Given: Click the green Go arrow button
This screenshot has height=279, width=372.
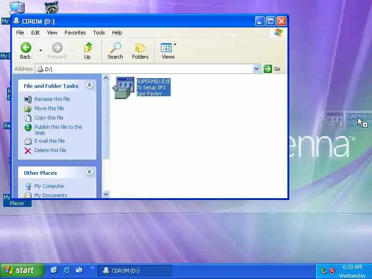Looking at the screenshot, I should pyautogui.click(x=268, y=69).
